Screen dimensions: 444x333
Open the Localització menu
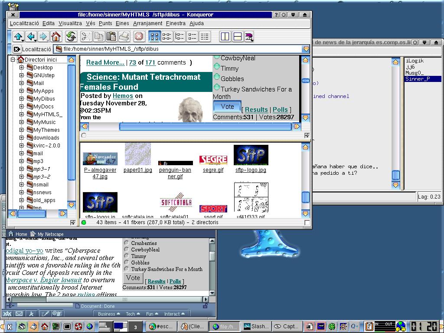(x=24, y=23)
